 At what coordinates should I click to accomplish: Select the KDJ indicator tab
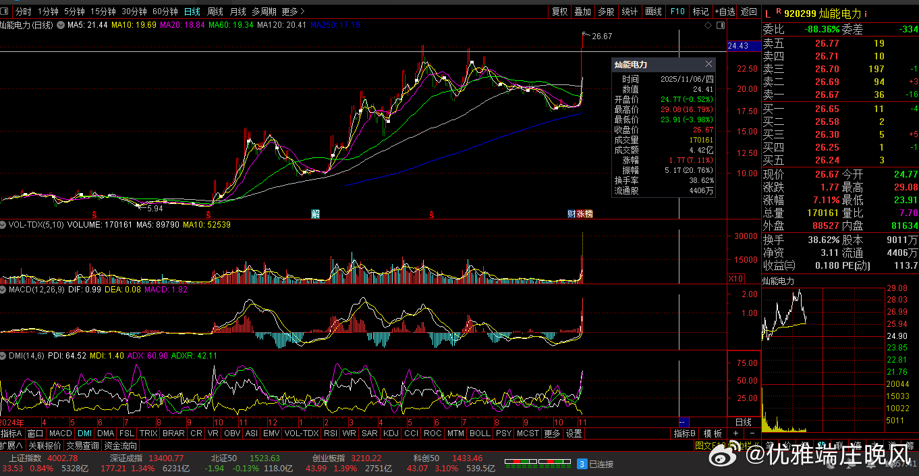click(391, 433)
